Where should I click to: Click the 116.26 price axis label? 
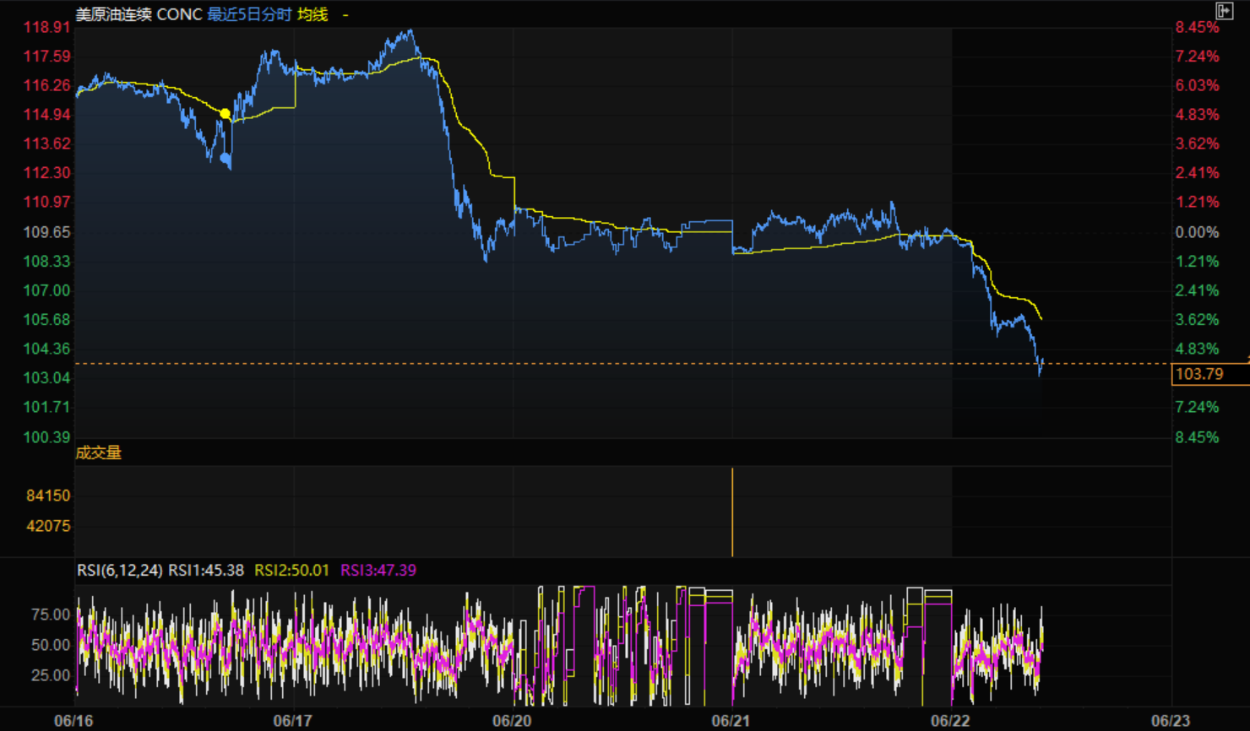(47, 85)
